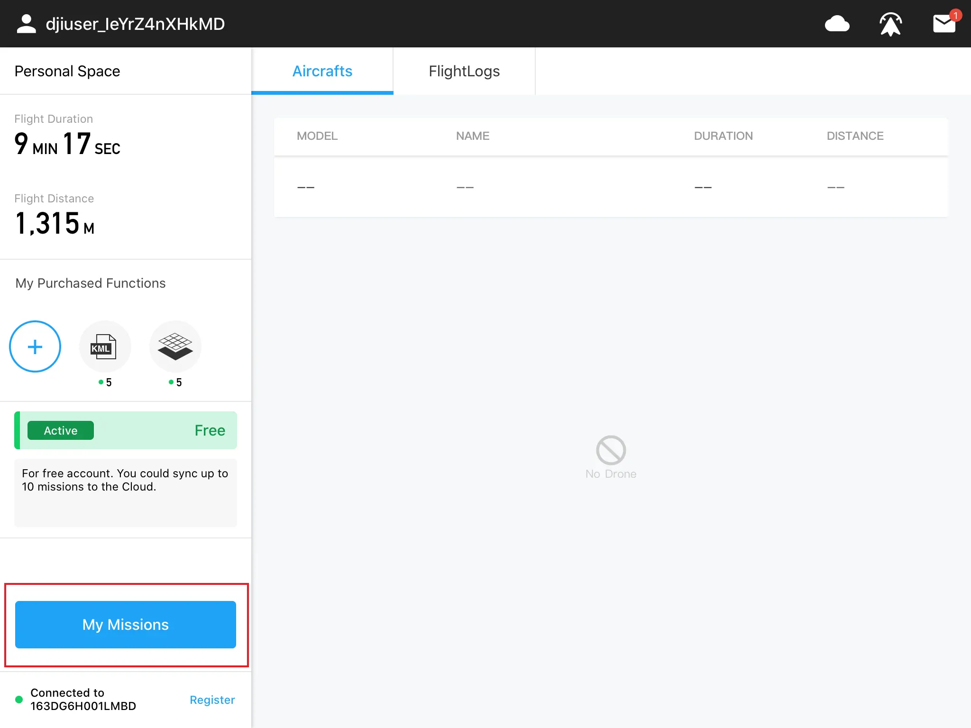Click the Free plan label
Image resolution: width=971 pixels, height=728 pixels.
coord(210,430)
